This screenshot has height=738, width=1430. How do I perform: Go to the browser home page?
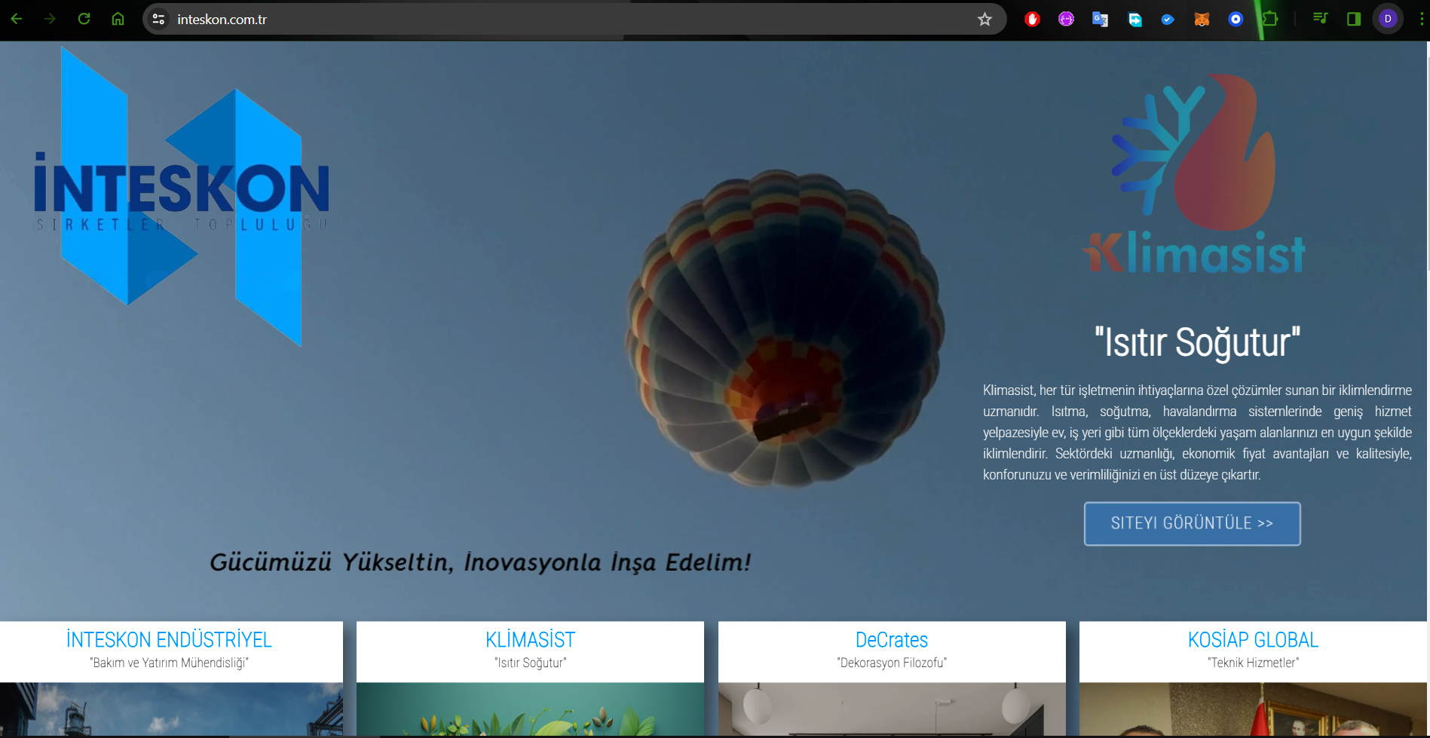point(118,19)
